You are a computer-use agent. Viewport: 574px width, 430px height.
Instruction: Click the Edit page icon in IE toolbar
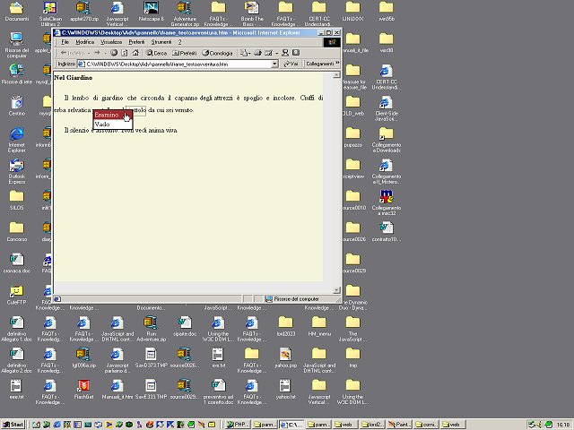pyautogui.click(x=269, y=53)
